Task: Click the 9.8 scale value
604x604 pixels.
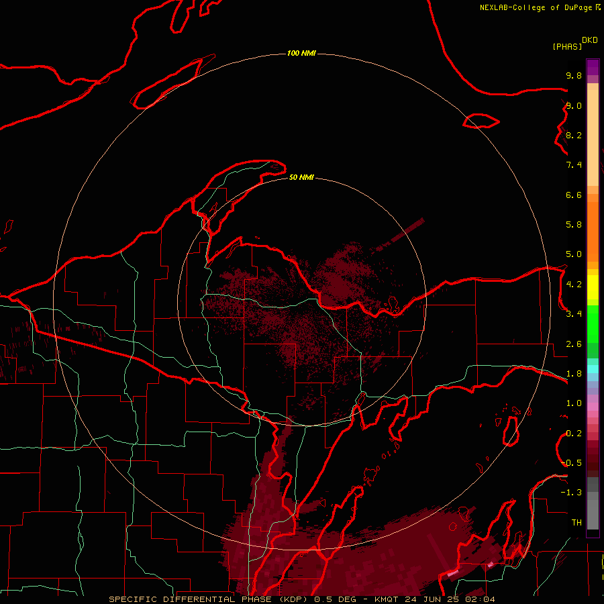Action: tap(574, 75)
